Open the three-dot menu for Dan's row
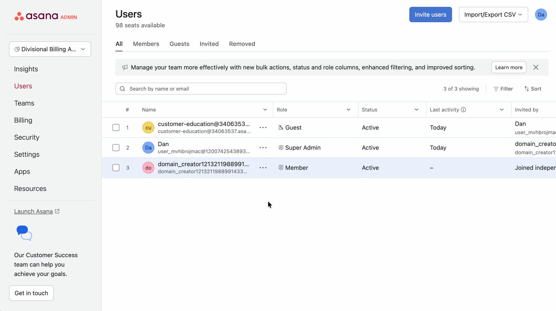556x311 pixels. (263, 148)
